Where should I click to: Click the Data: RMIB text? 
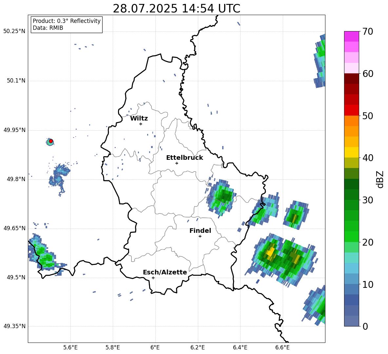tap(48, 28)
